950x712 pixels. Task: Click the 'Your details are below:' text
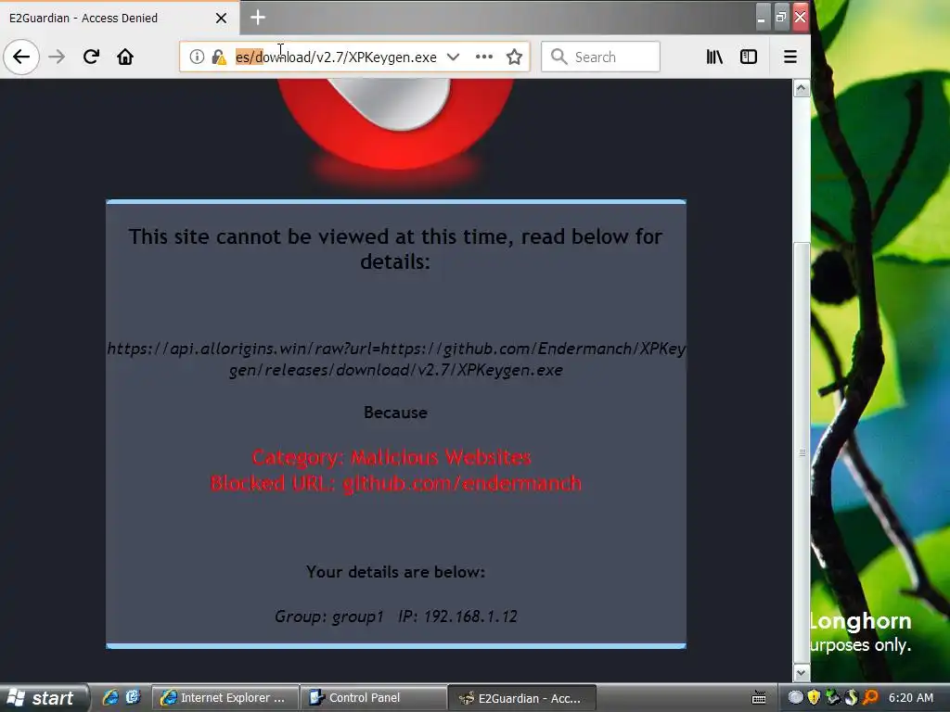(x=395, y=572)
